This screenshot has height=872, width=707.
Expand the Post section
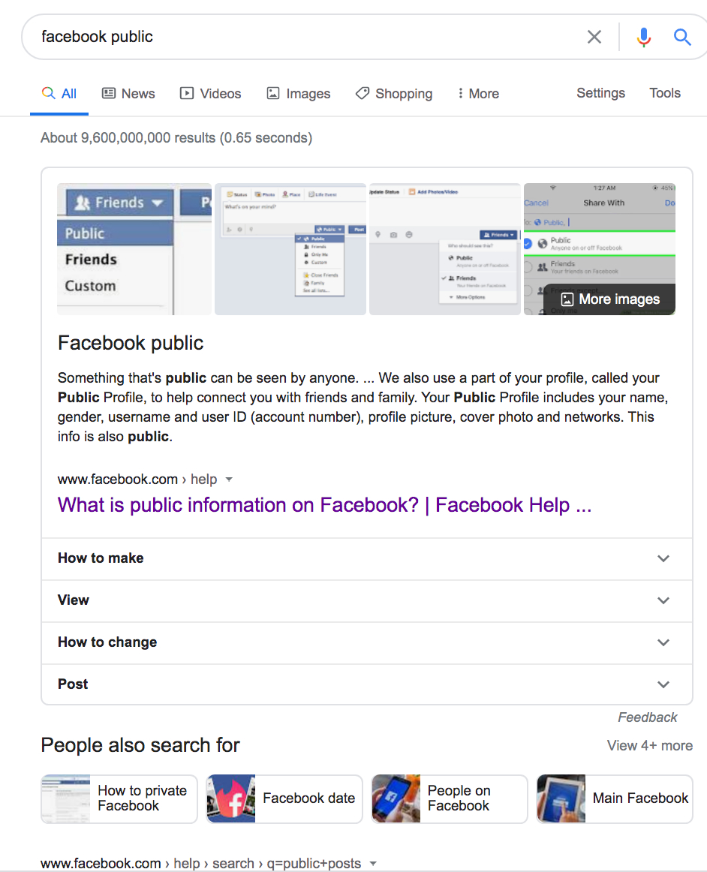click(x=367, y=684)
